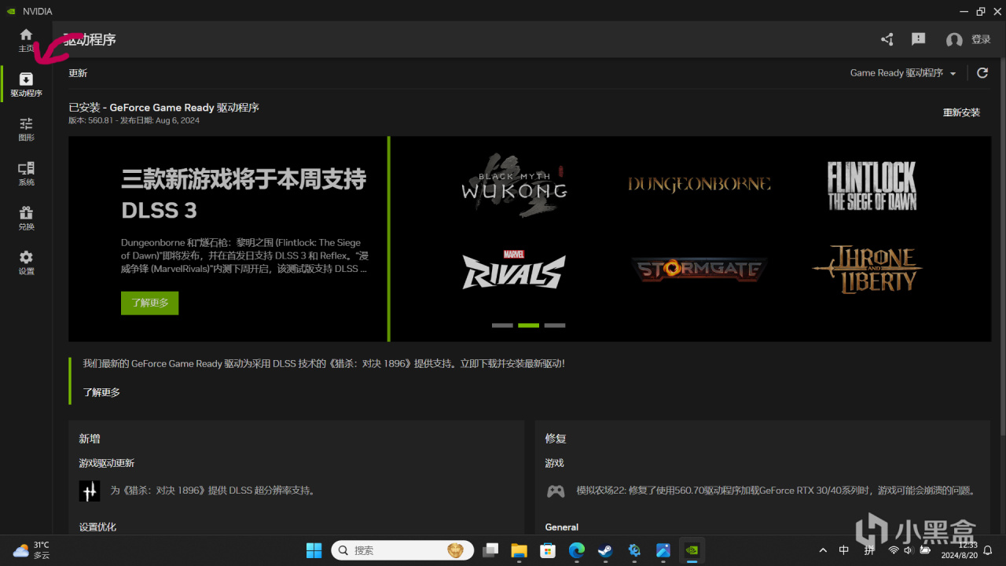
Task: Open the 了解更多 link below the Hunt announcement
Action: click(x=101, y=392)
